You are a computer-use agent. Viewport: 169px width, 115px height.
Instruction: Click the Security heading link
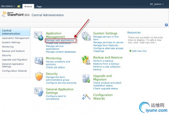tap(52, 74)
